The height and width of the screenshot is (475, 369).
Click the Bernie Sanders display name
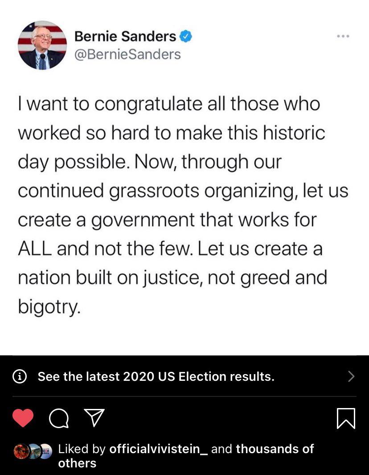pos(125,36)
